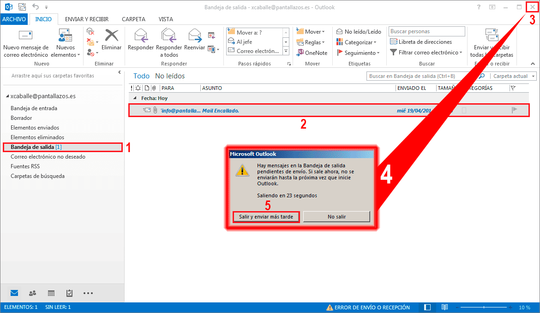Viewport: 540px width, 313px height.
Task: Switch to the VISTA ribbon tab
Action: pyautogui.click(x=166, y=19)
